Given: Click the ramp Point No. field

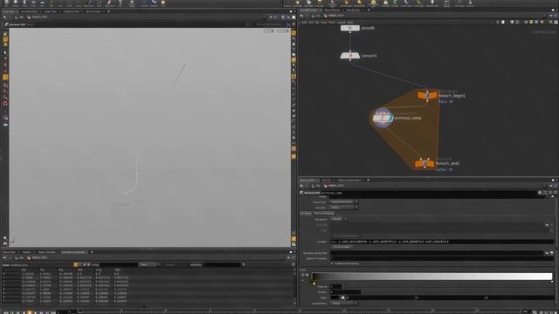Looking at the screenshot, I should [336, 287].
